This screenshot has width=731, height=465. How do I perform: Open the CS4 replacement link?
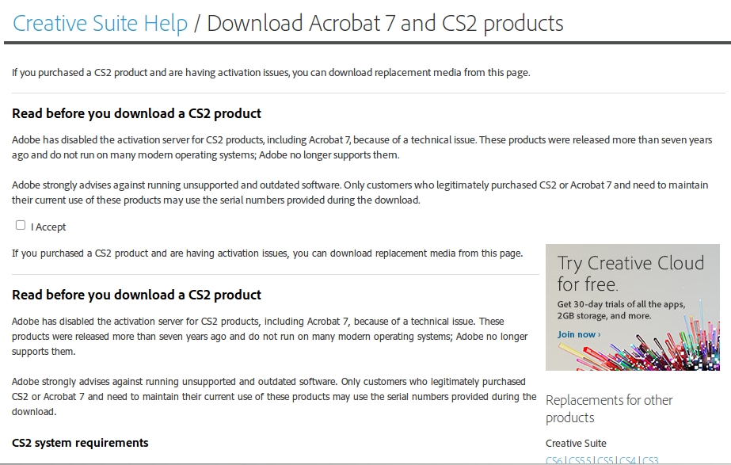tap(628, 460)
